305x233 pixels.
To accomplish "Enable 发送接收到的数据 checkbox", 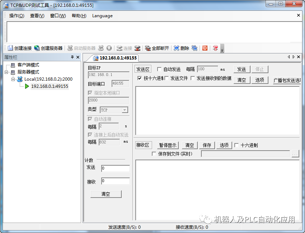I will 193,78.
